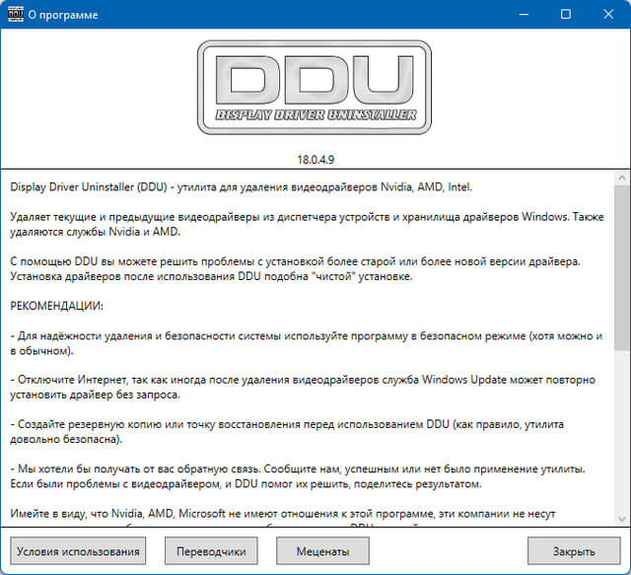
Task: Click the paragraph starting 'Удаляет текущие и предыдущие'
Action: 307,224
